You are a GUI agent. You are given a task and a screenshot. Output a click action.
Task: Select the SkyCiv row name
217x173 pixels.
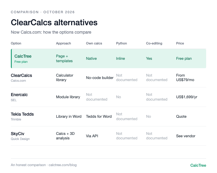click(x=17, y=134)
